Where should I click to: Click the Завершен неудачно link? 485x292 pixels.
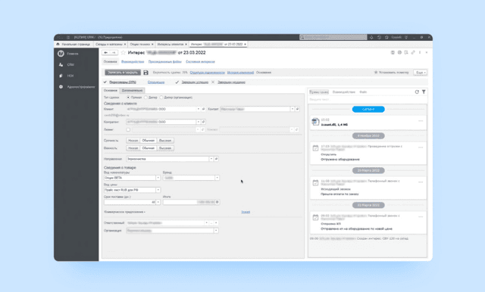pos(231,82)
